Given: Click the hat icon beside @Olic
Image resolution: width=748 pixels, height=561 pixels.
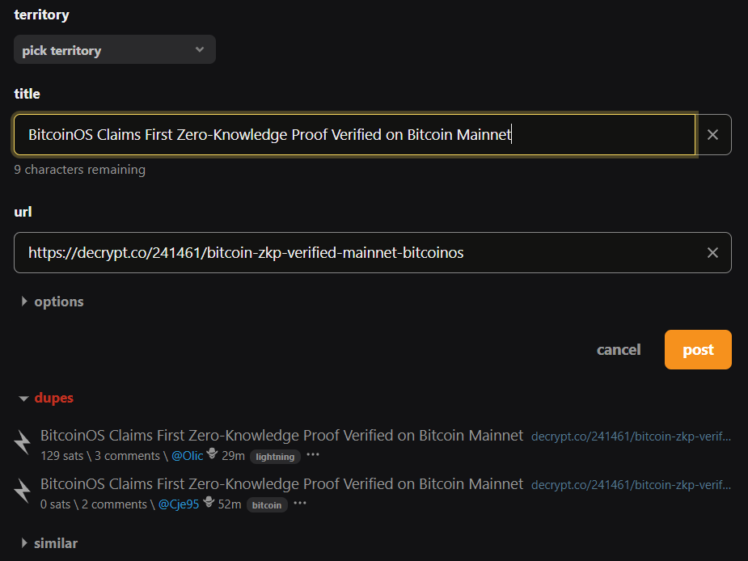Looking at the screenshot, I should point(213,454).
